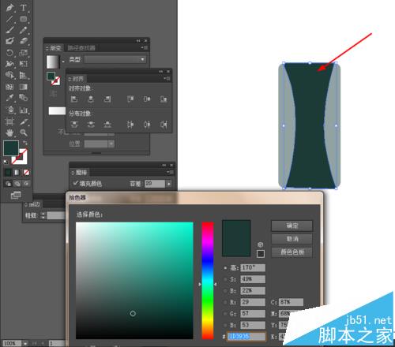Select the Free Transform tool
395x347 pixels.
click(x=24, y=64)
